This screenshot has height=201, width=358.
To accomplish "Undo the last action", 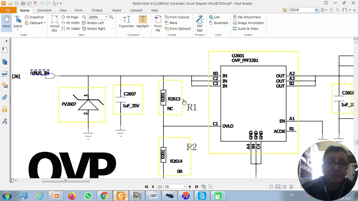I will click(x=42, y=3).
